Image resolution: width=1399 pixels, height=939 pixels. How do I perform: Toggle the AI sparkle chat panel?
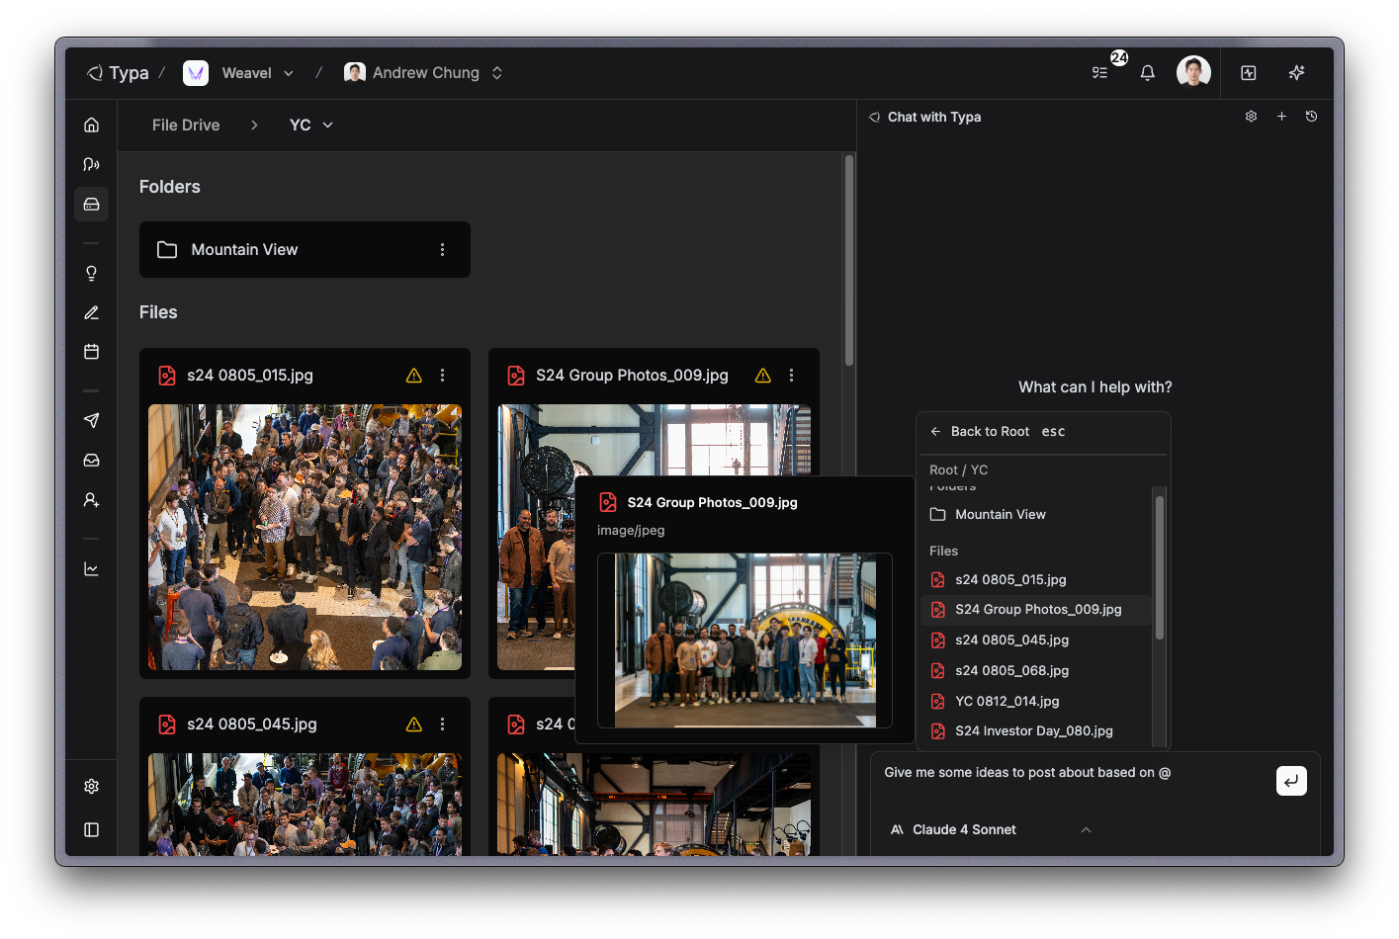[1296, 73]
